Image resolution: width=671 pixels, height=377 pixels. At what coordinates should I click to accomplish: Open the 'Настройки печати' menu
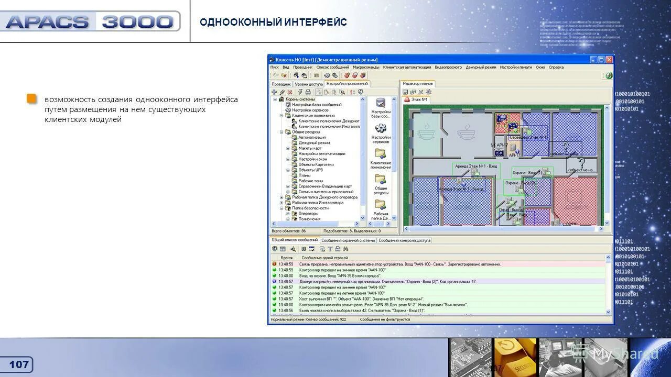pos(515,67)
